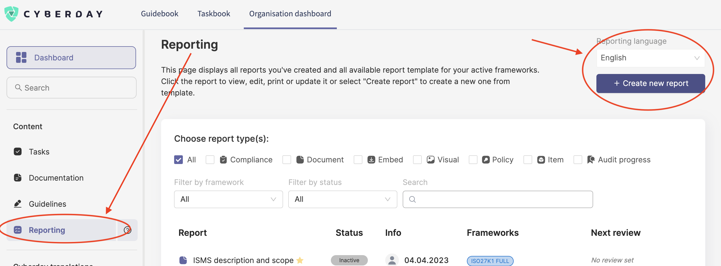This screenshot has width=721, height=266.
Task: Uncheck the All report type checkbox
Action: coord(178,159)
